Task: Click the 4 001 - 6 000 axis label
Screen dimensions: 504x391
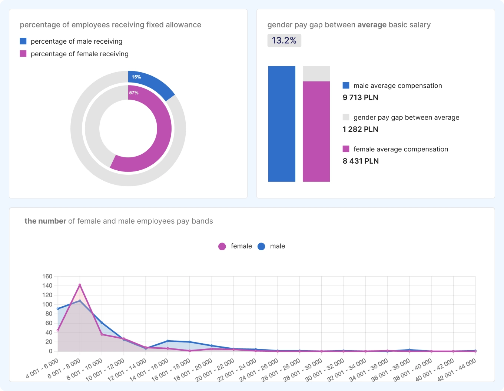Action: [42, 368]
